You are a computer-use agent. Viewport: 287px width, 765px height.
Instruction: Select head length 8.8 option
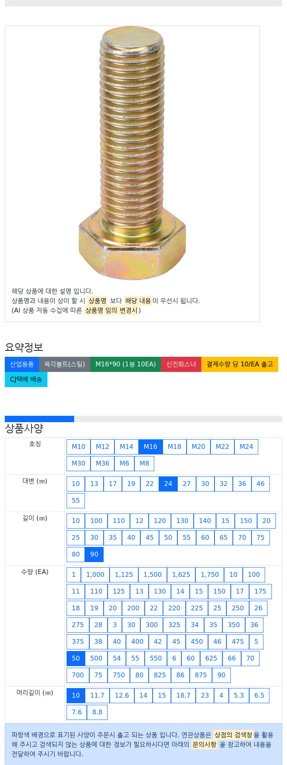coord(97,712)
